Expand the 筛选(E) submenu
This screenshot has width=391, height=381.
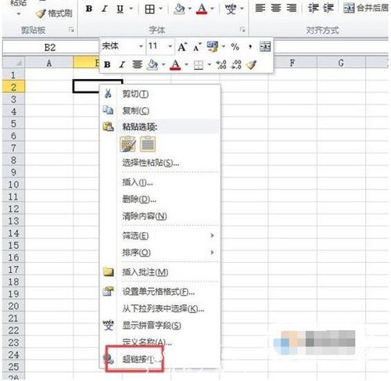tap(160, 236)
